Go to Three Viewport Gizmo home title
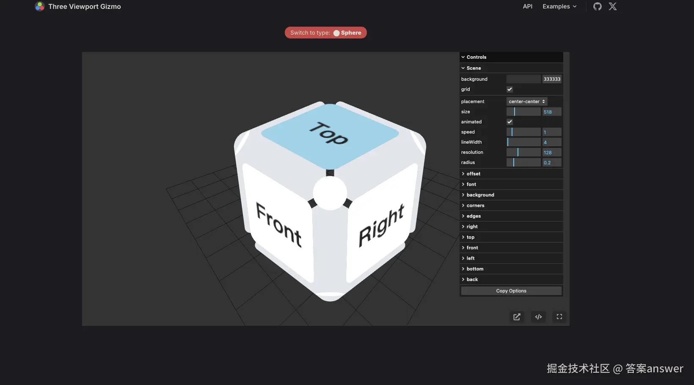This screenshot has width=694, height=385. click(85, 6)
